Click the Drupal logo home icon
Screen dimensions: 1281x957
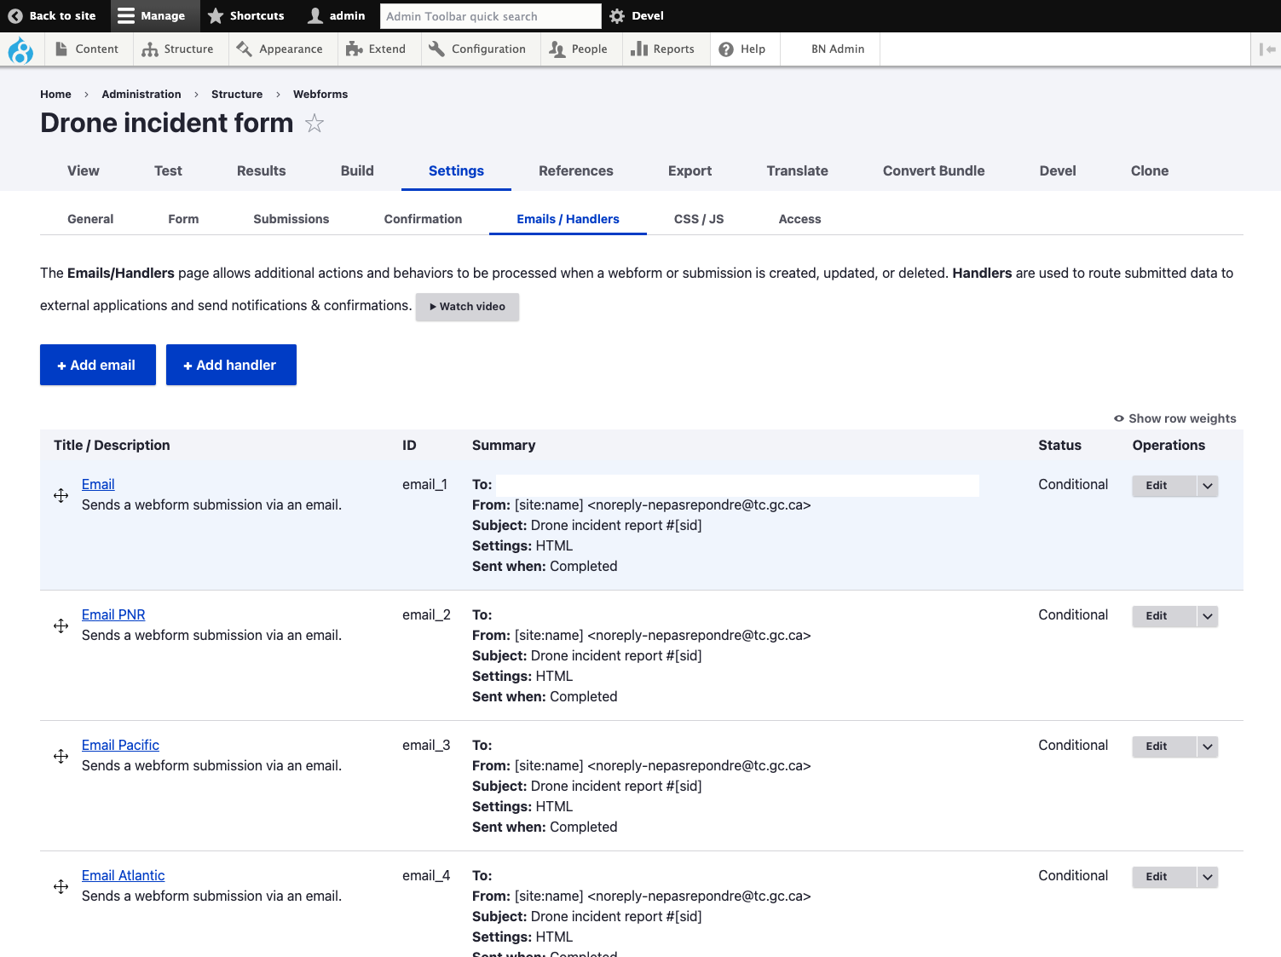coord(20,50)
